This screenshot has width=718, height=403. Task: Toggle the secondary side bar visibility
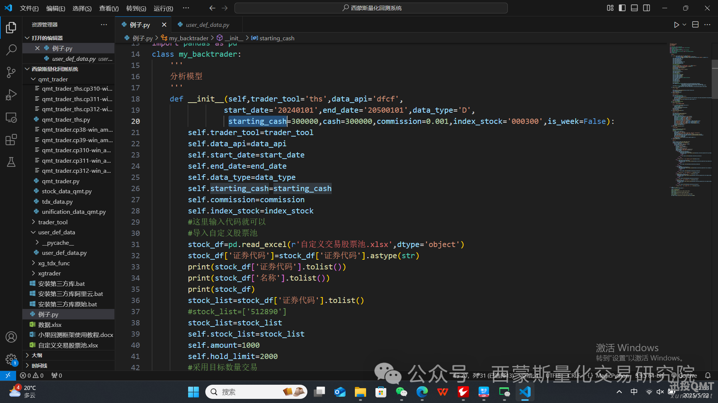(x=647, y=8)
